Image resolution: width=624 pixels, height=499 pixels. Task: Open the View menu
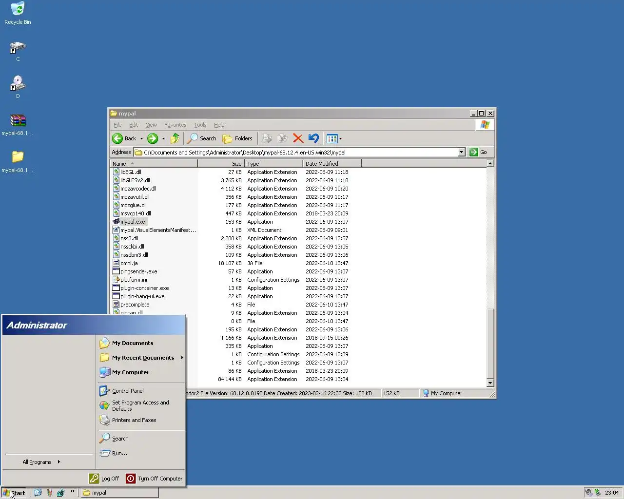[151, 125]
